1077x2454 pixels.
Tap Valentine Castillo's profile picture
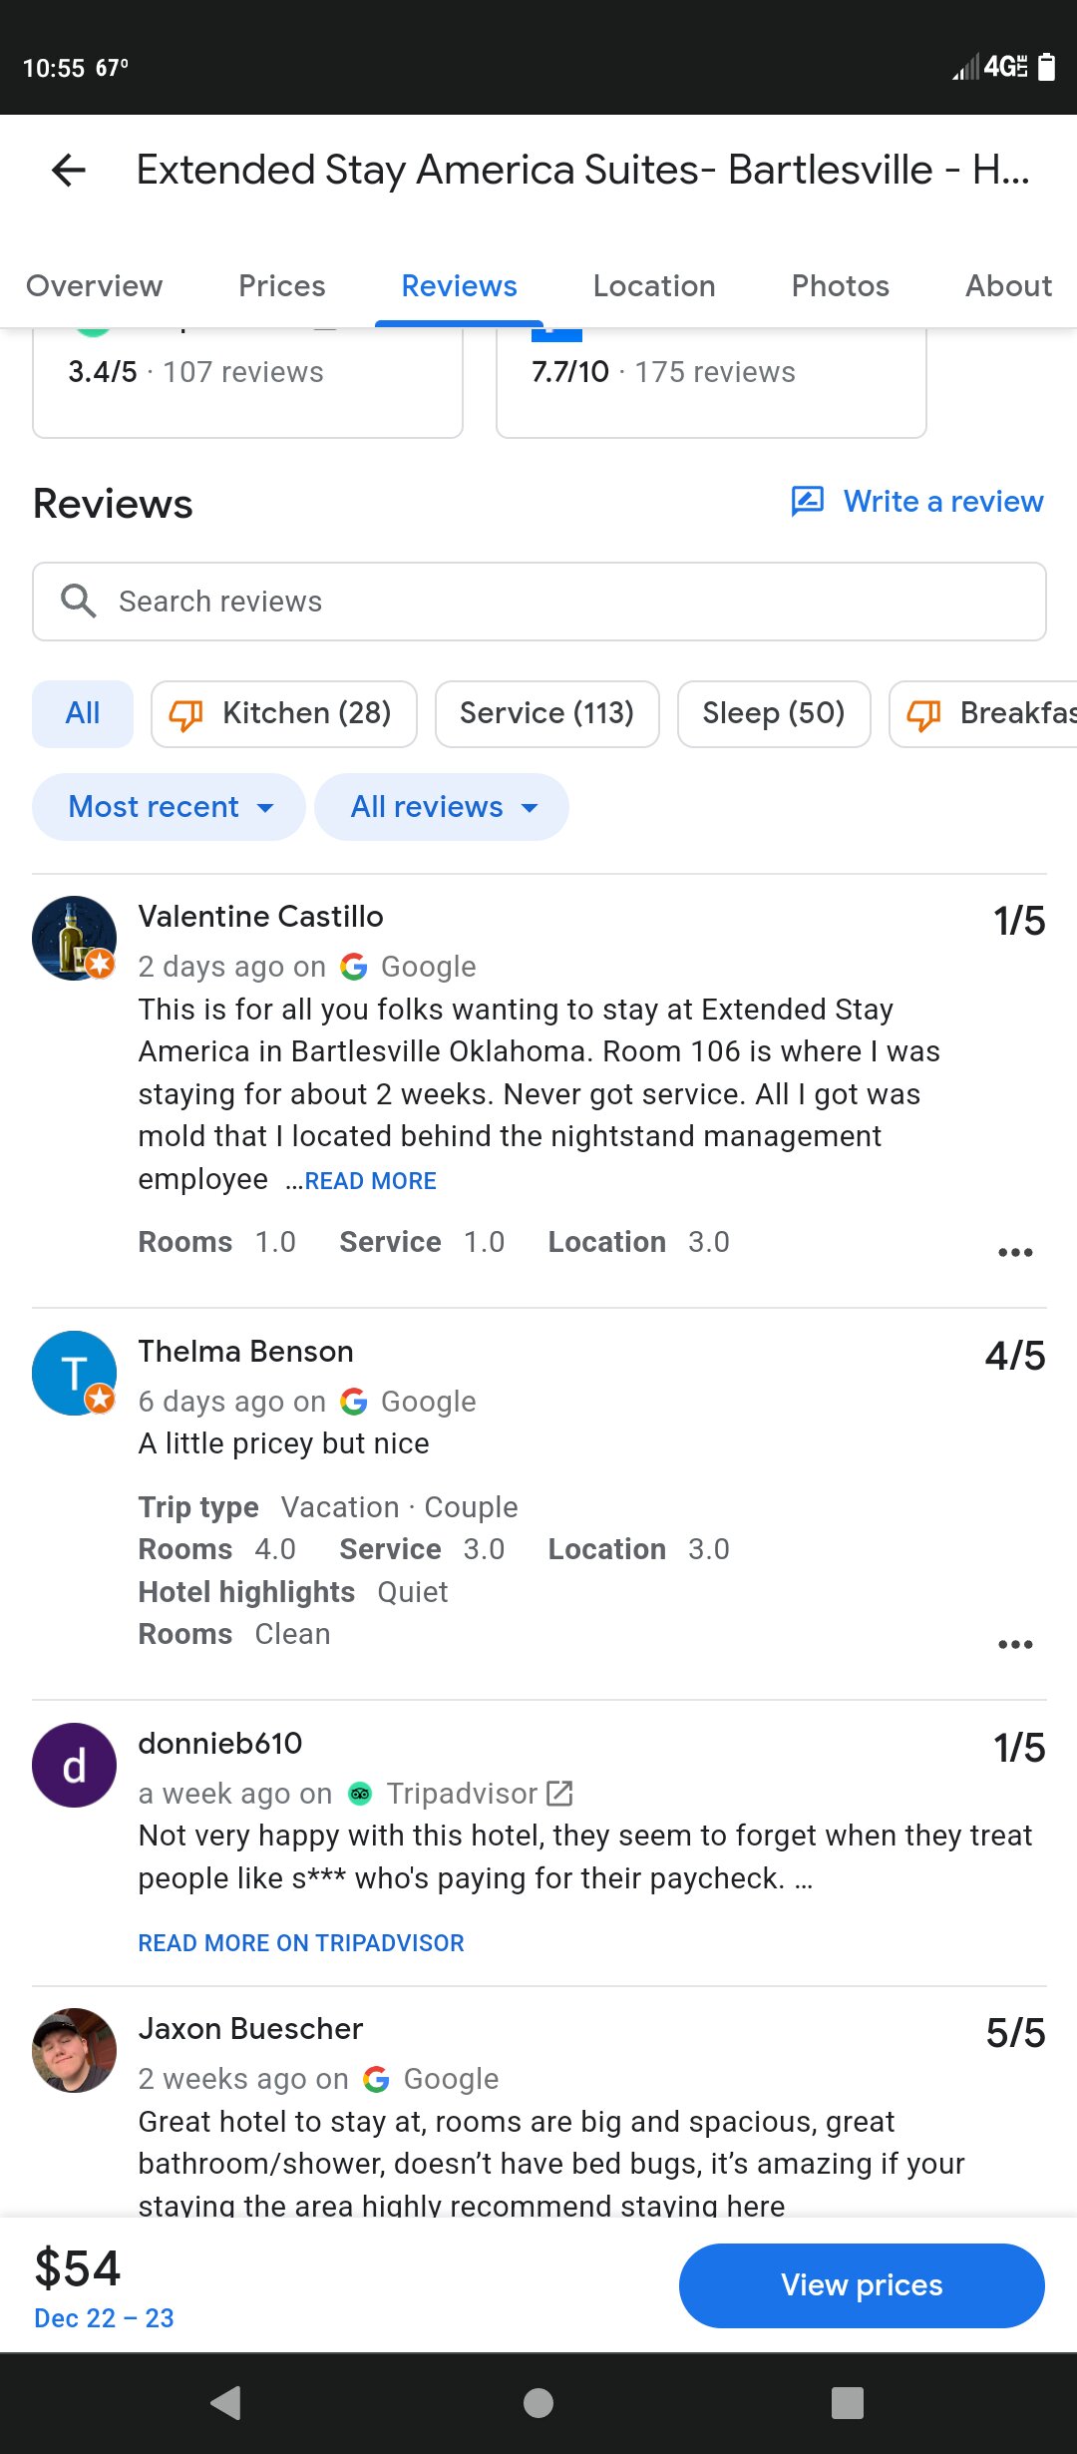pyautogui.click(x=74, y=938)
